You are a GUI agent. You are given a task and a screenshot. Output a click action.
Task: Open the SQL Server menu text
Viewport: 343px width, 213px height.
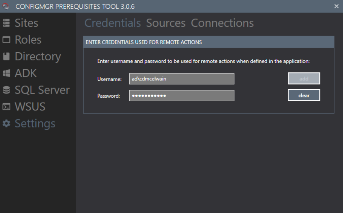(42, 90)
